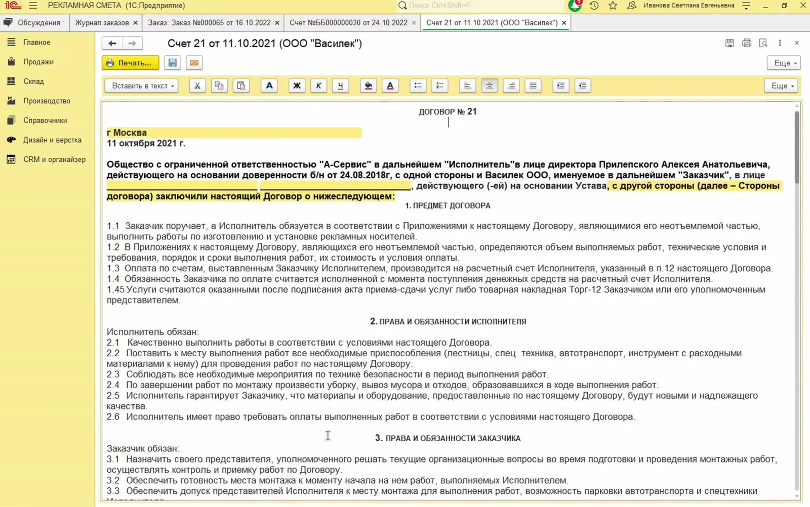Open the Производство section

point(47,101)
